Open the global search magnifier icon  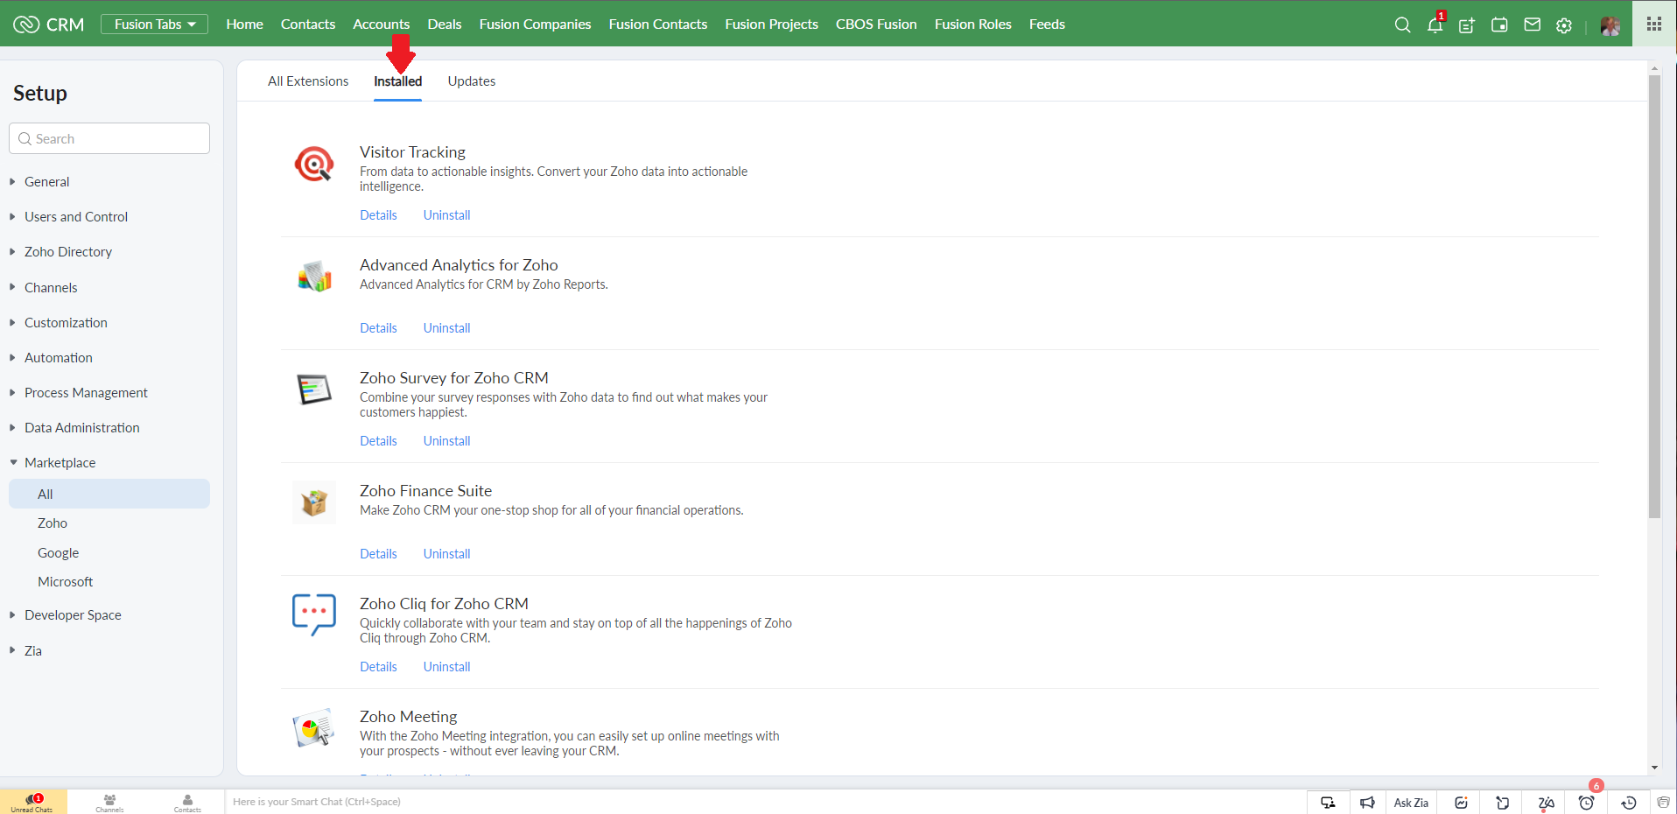tap(1402, 25)
